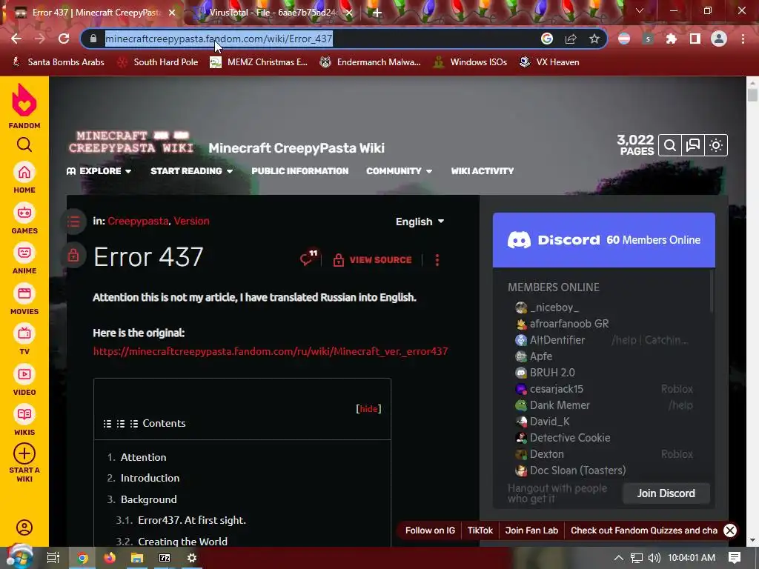Open Firefox from the taskbar
Screen dimensions: 759x569
click(x=110, y=558)
